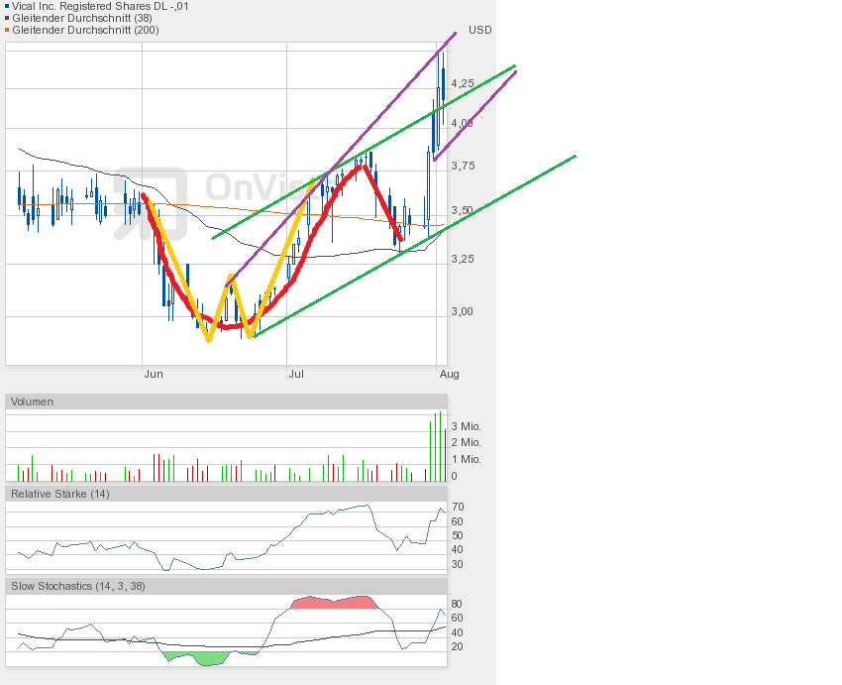The image size is (842, 685).
Task: Click the USD currency label
Action: (x=480, y=30)
